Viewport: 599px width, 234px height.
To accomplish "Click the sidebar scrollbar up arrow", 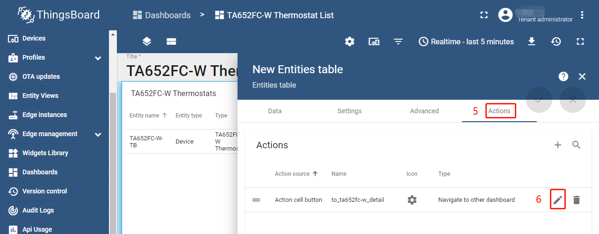I will [x=113, y=34].
